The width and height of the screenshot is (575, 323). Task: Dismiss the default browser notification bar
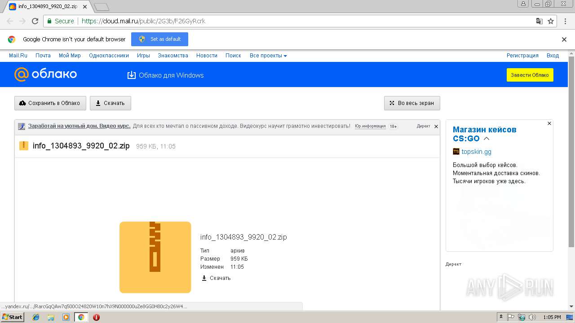[x=564, y=39]
